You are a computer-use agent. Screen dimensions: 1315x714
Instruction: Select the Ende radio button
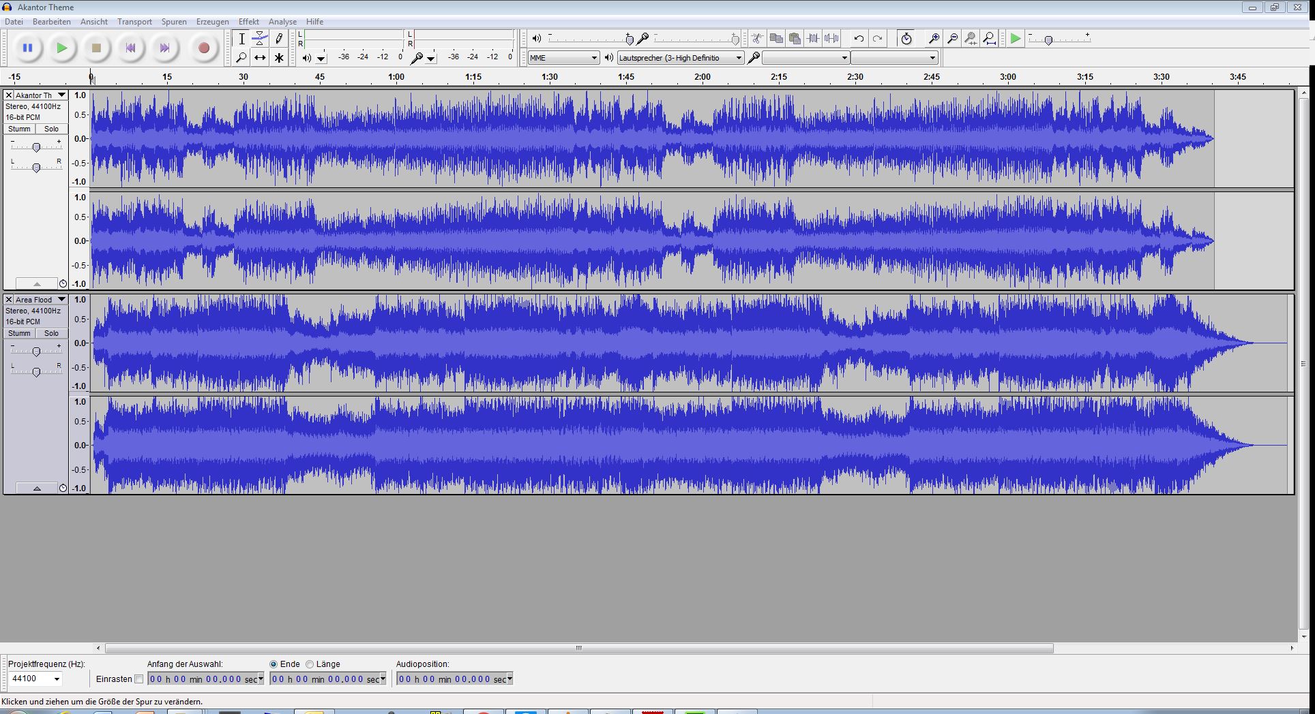pyautogui.click(x=274, y=664)
